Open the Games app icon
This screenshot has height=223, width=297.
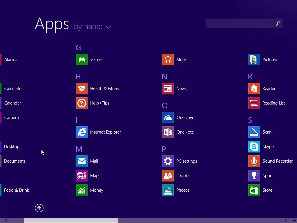coord(82,60)
